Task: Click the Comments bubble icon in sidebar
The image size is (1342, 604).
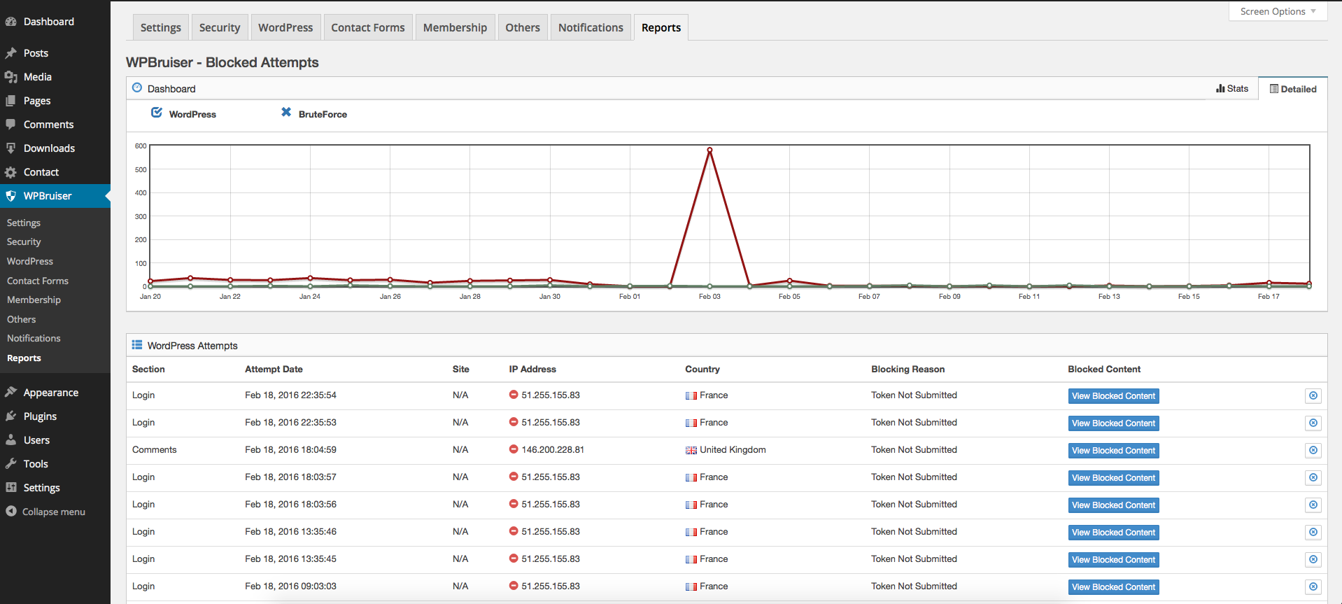Action: pyautogui.click(x=10, y=125)
